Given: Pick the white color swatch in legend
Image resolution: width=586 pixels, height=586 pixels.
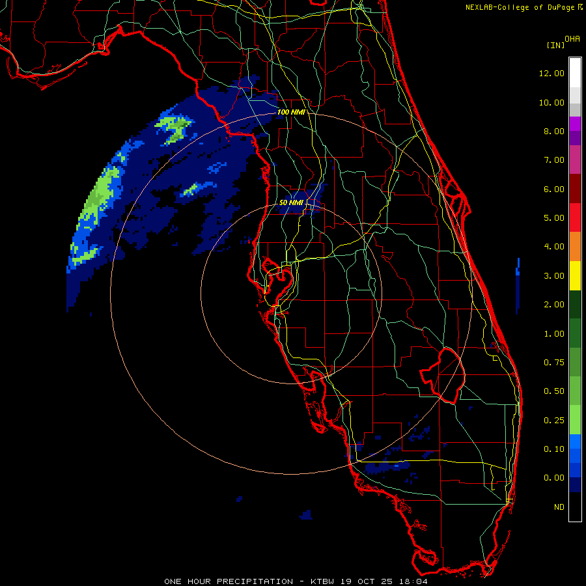Looking at the screenshot, I should pyautogui.click(x=575, y=73).
